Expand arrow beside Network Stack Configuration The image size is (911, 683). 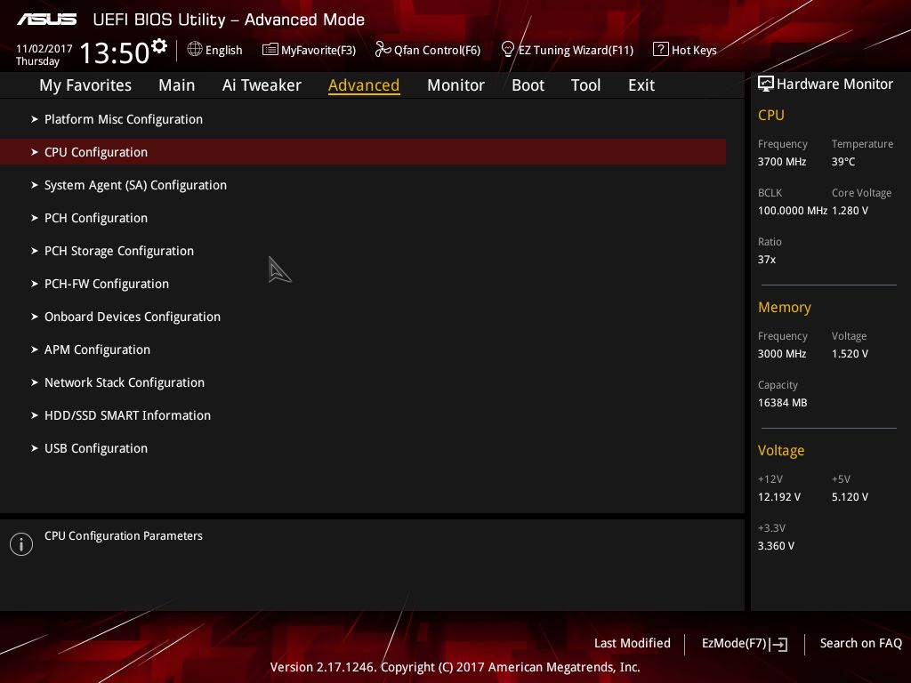coord(35,382)
